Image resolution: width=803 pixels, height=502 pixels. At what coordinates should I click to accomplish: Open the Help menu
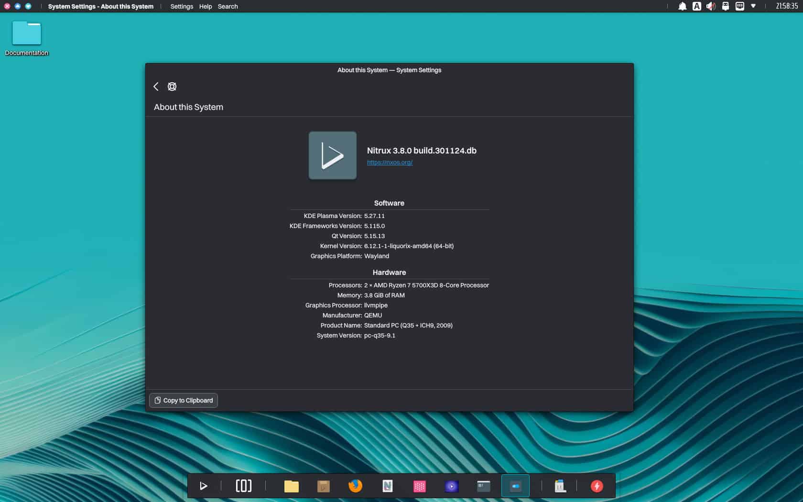[206, 6]
